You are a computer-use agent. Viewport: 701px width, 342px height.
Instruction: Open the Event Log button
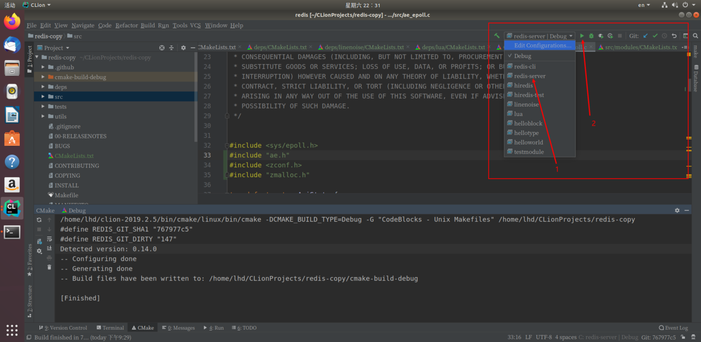point(674,328)
